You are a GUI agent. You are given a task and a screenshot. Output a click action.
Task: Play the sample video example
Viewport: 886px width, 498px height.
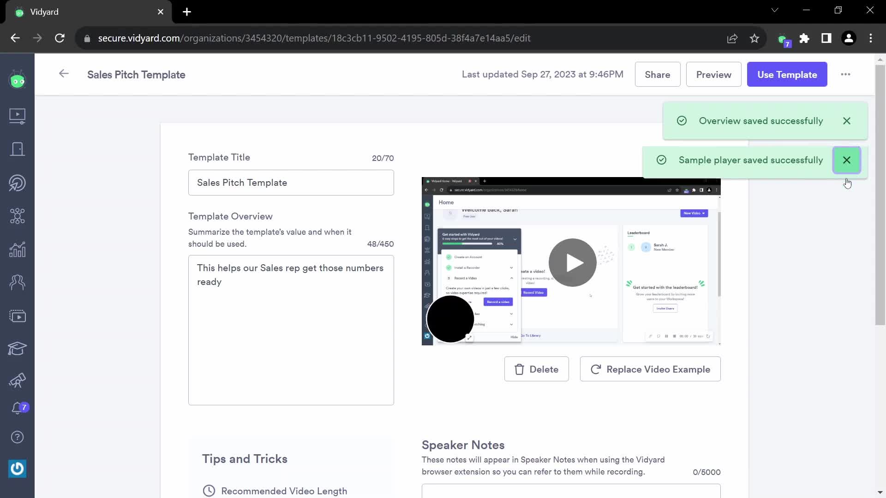571,262
